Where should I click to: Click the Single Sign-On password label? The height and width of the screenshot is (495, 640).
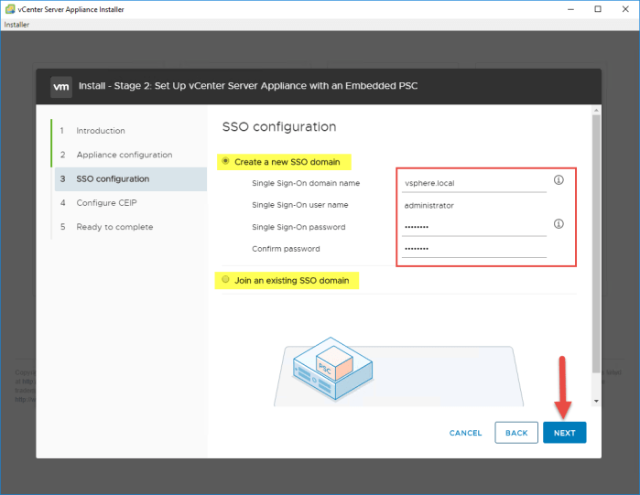(298, 227)
